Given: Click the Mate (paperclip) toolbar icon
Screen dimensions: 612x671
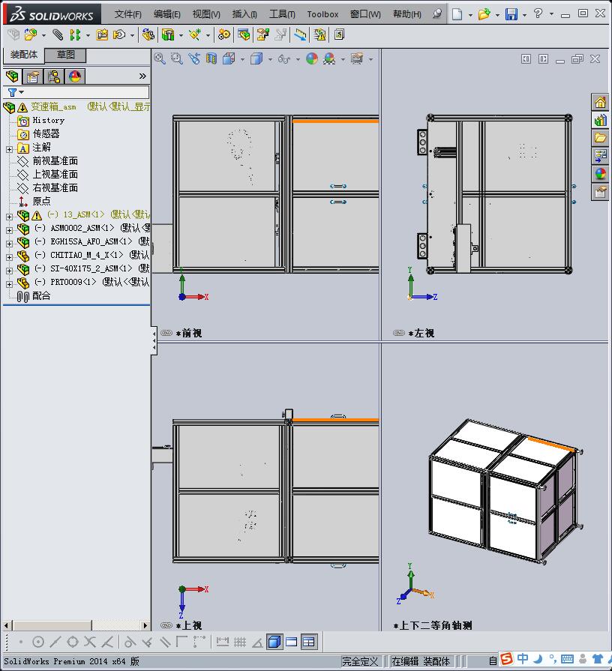Looking at the screenshot, I should tap(58, 34).
